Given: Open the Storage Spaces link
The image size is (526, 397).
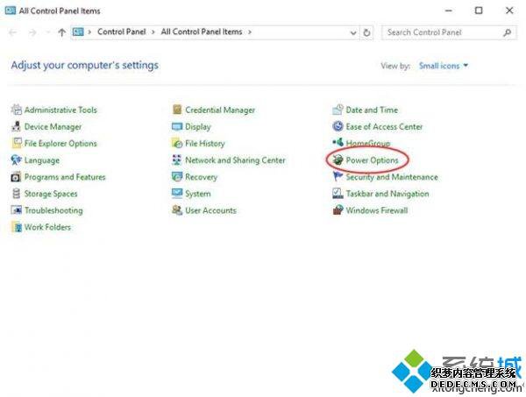Looking at the screenshot, I should (x=51, y=194).
